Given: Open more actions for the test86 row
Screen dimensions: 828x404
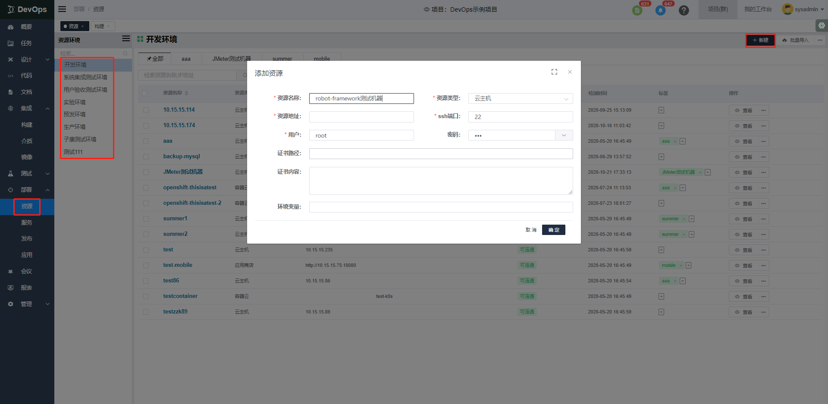Looking at the screenshot, I should (x=764, y=281).
